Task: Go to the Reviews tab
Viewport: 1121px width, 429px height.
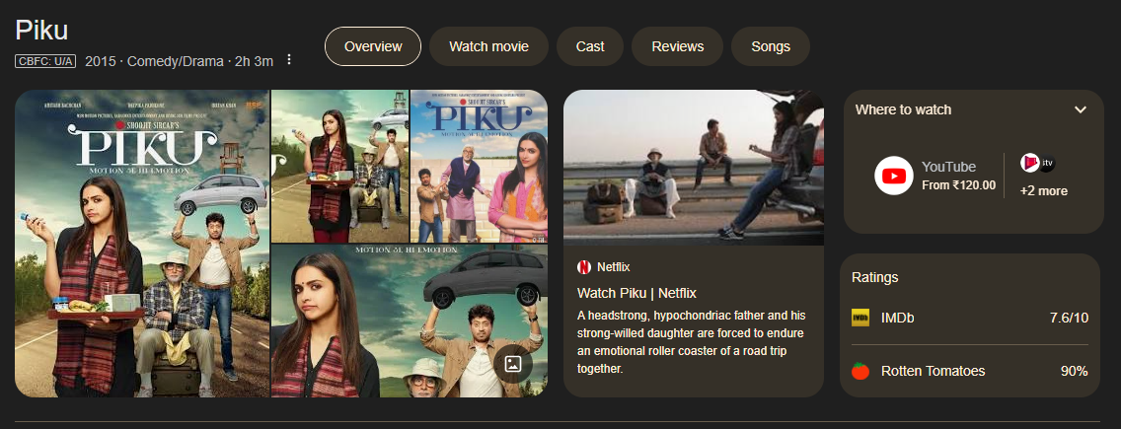Action: pyautogui.click(x=677, y=46)
